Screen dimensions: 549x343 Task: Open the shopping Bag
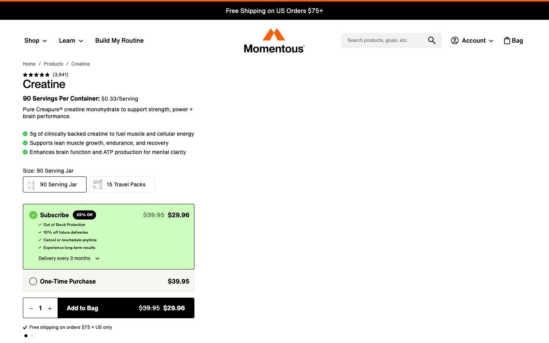pyautogui.click(x=513, y=40)
